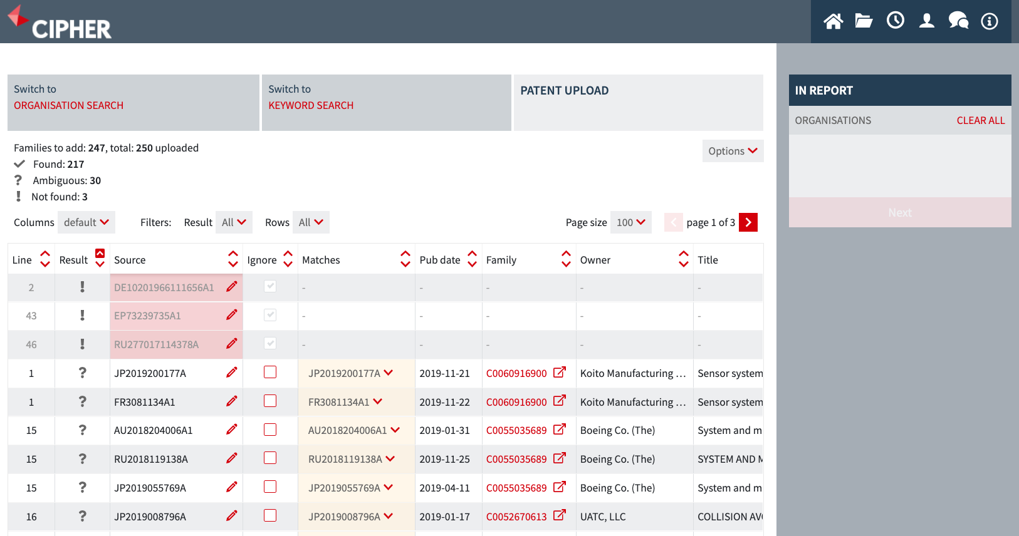Tick Ignore checkbox for AU2018204006A1

pyautogui.click(x=270, y=430)
